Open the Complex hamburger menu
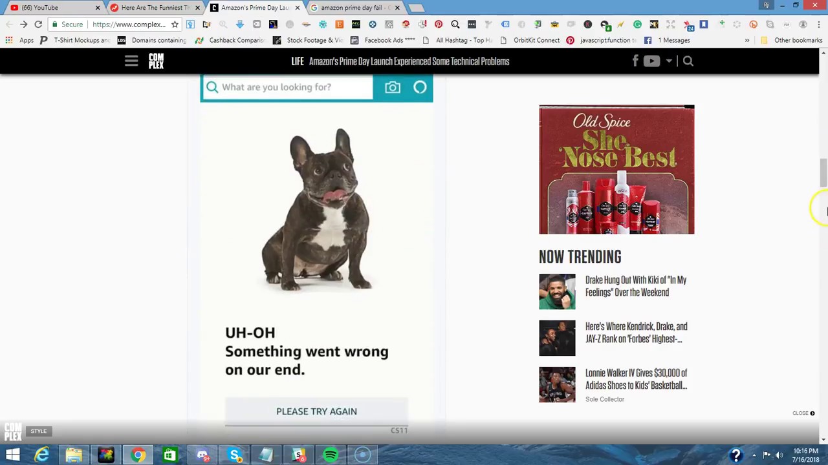828x465 pixels. click(x=131, y=61)
